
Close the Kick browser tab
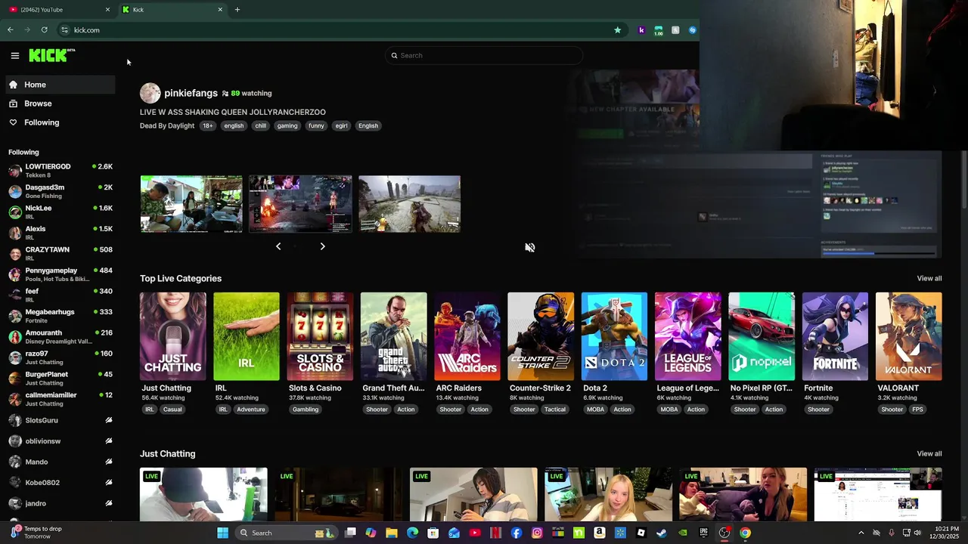point(220,10)
